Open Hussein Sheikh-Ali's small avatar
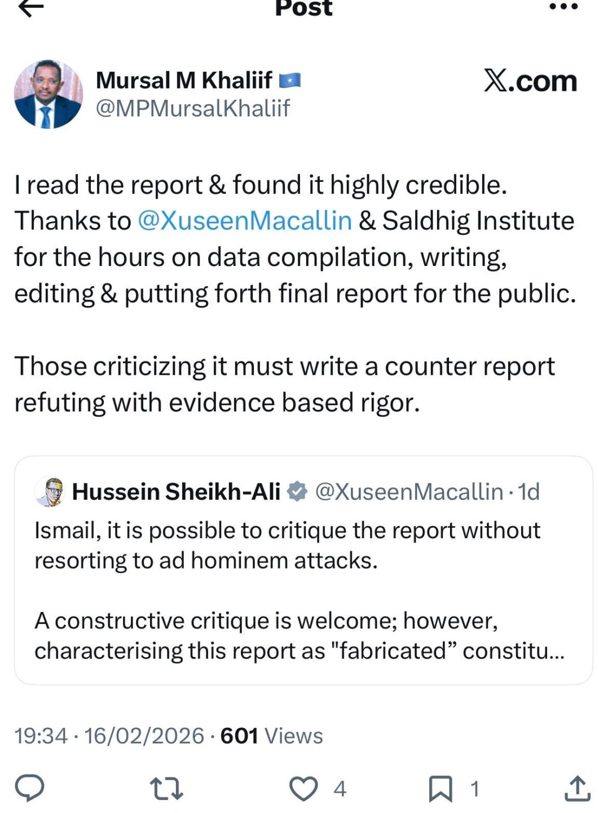This screenshot has width=599, height=813. click(50, 492)
